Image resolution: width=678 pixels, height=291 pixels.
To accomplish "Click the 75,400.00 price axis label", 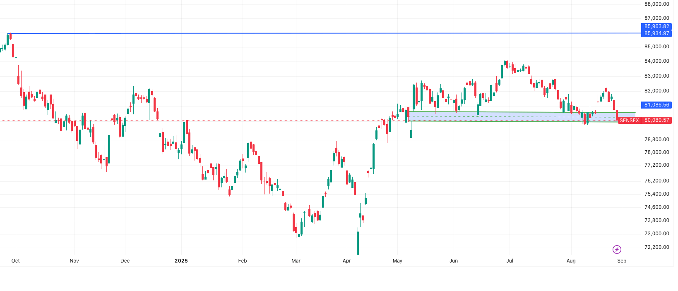I will click(656, 194).
